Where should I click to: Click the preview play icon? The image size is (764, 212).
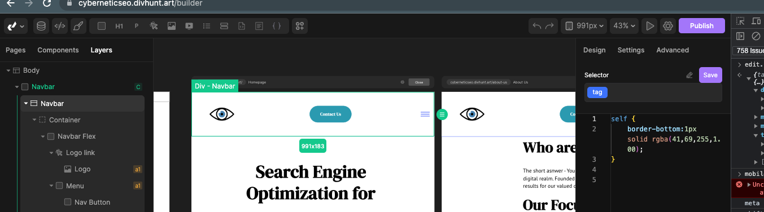[x=650, y=26]
